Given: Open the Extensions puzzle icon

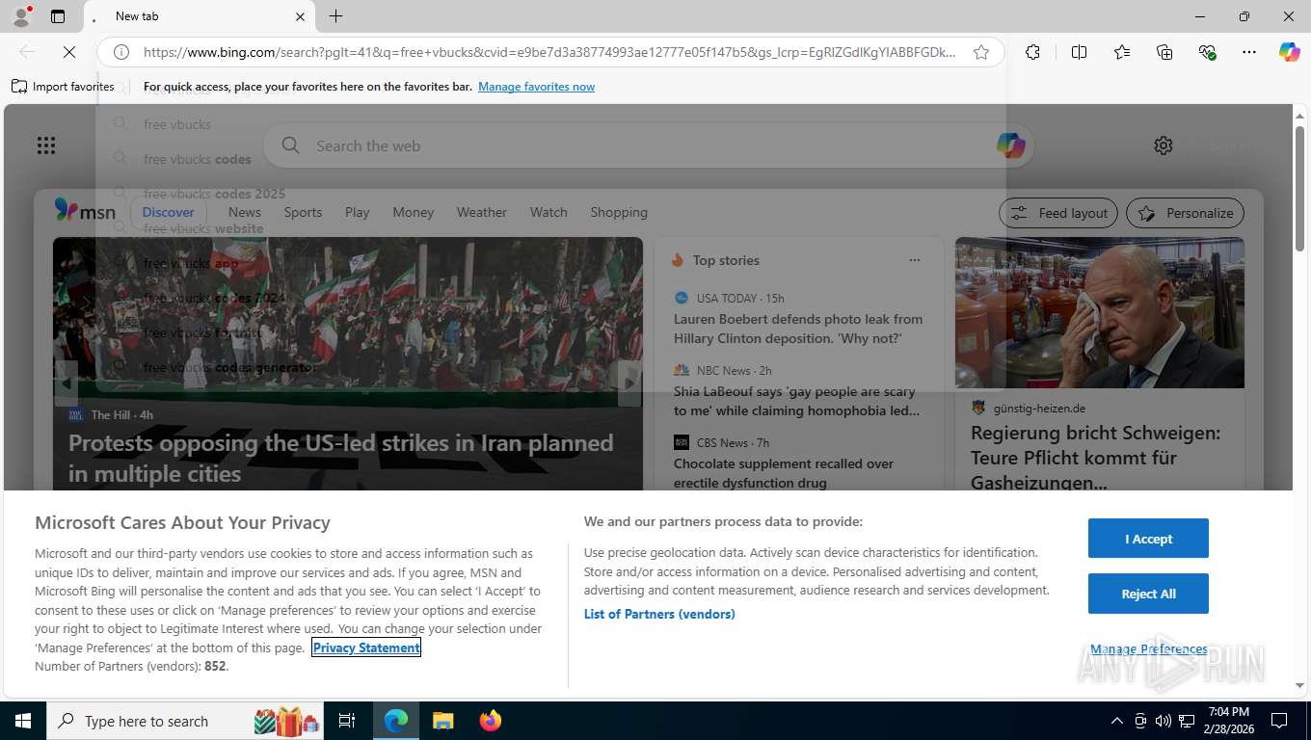Looking at the screenshot, I should pos(1032,52).
